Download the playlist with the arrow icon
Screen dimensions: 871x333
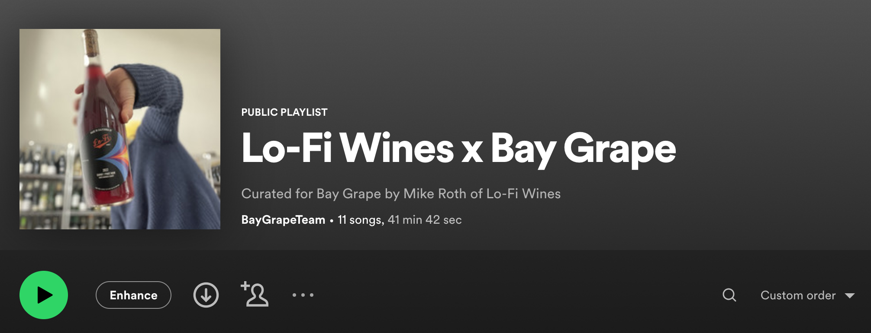tap(206, 295)
